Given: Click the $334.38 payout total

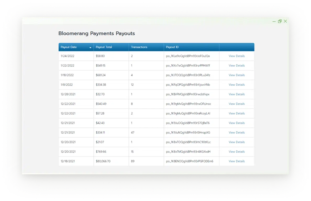Looking at the screenshot, I should pyautogui.click(x=101, y=85).
